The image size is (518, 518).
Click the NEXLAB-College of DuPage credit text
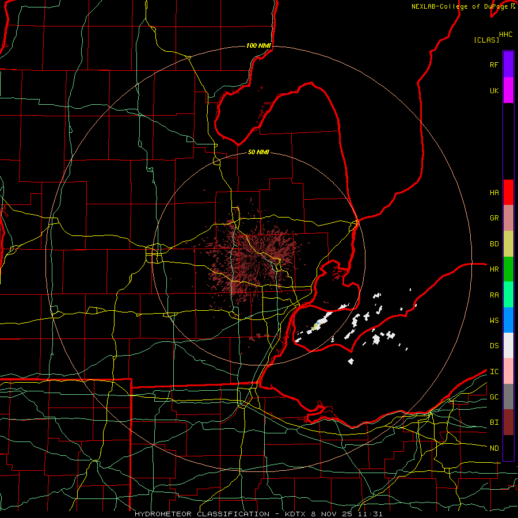(x=463, y=6)
